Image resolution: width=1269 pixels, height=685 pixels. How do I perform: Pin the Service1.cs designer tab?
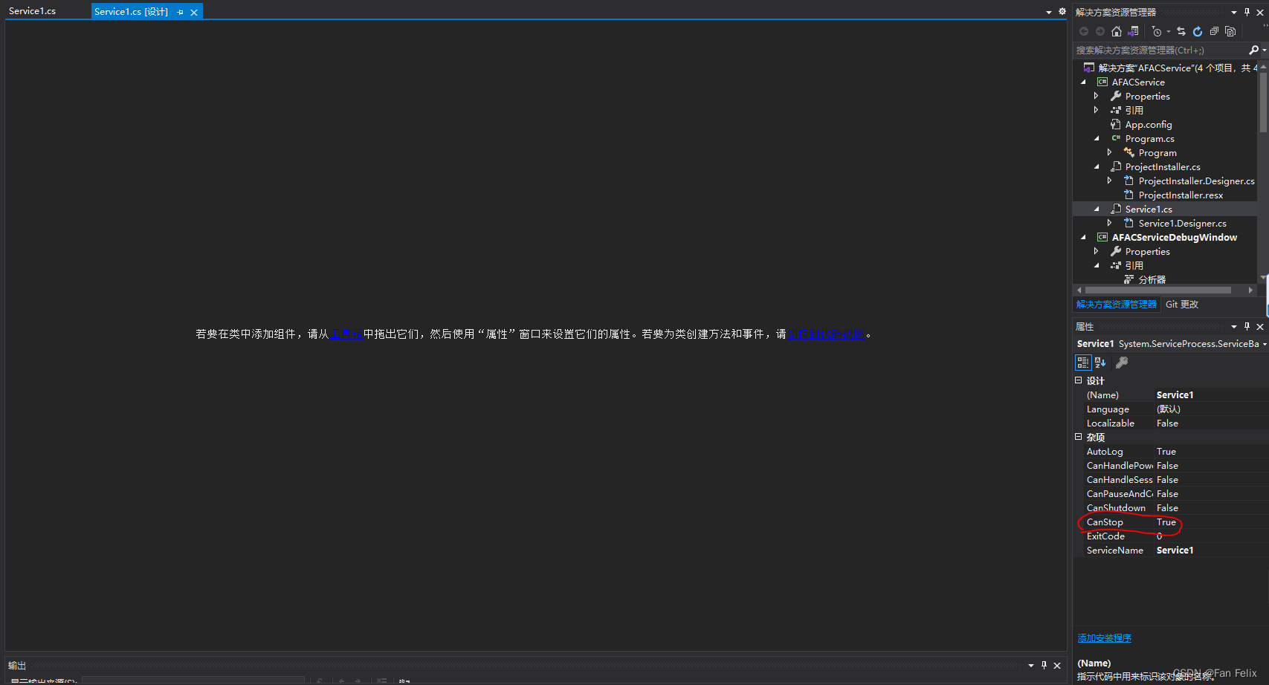180,12
